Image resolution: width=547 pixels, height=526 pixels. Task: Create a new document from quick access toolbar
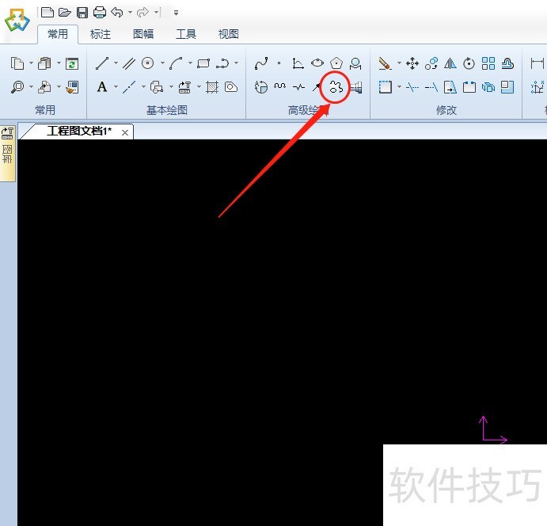pyautogui.click(x=47, y=13)
